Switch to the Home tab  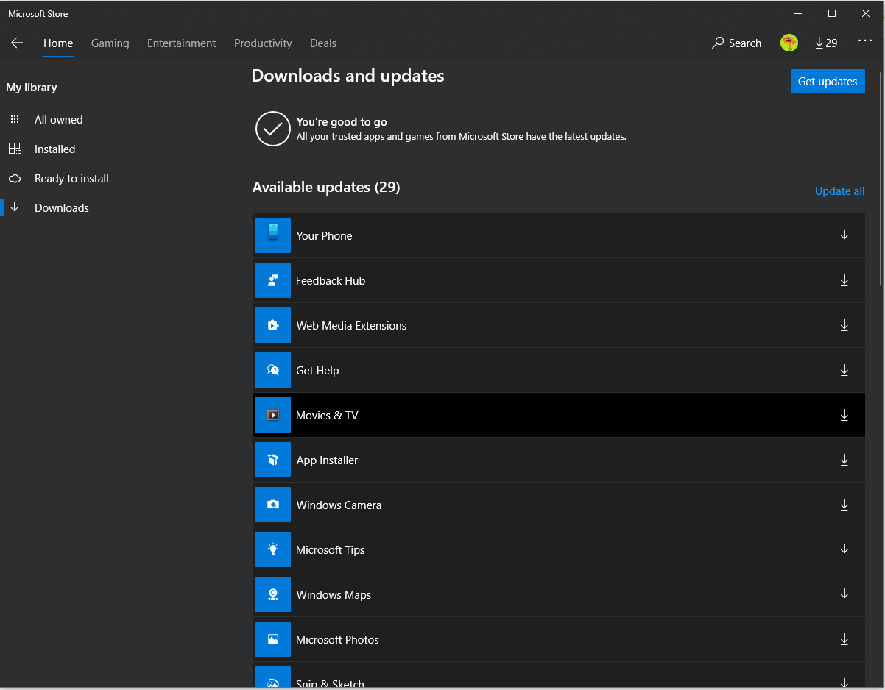tap(58, 43)
